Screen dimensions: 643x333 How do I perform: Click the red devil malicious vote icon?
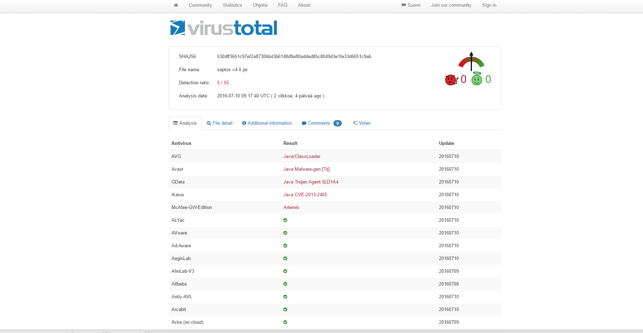point(451,80)
